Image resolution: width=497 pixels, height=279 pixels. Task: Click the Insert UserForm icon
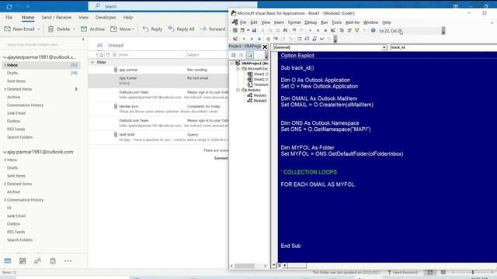click(242, 30)
